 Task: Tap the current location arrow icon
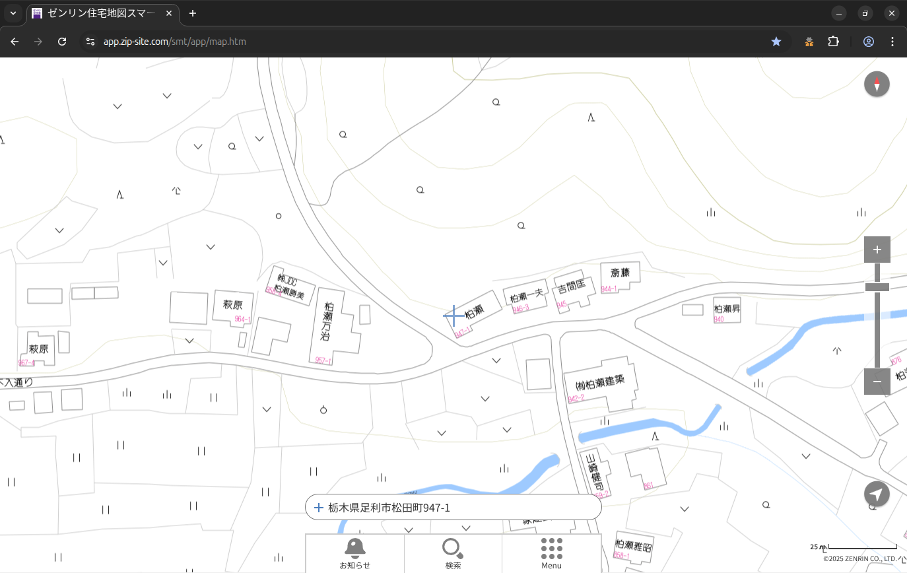877,494
